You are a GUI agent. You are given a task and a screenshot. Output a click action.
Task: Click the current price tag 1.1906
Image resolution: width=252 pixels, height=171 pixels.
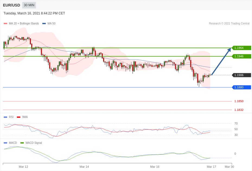pyautogui.click(x=241, y=75)
